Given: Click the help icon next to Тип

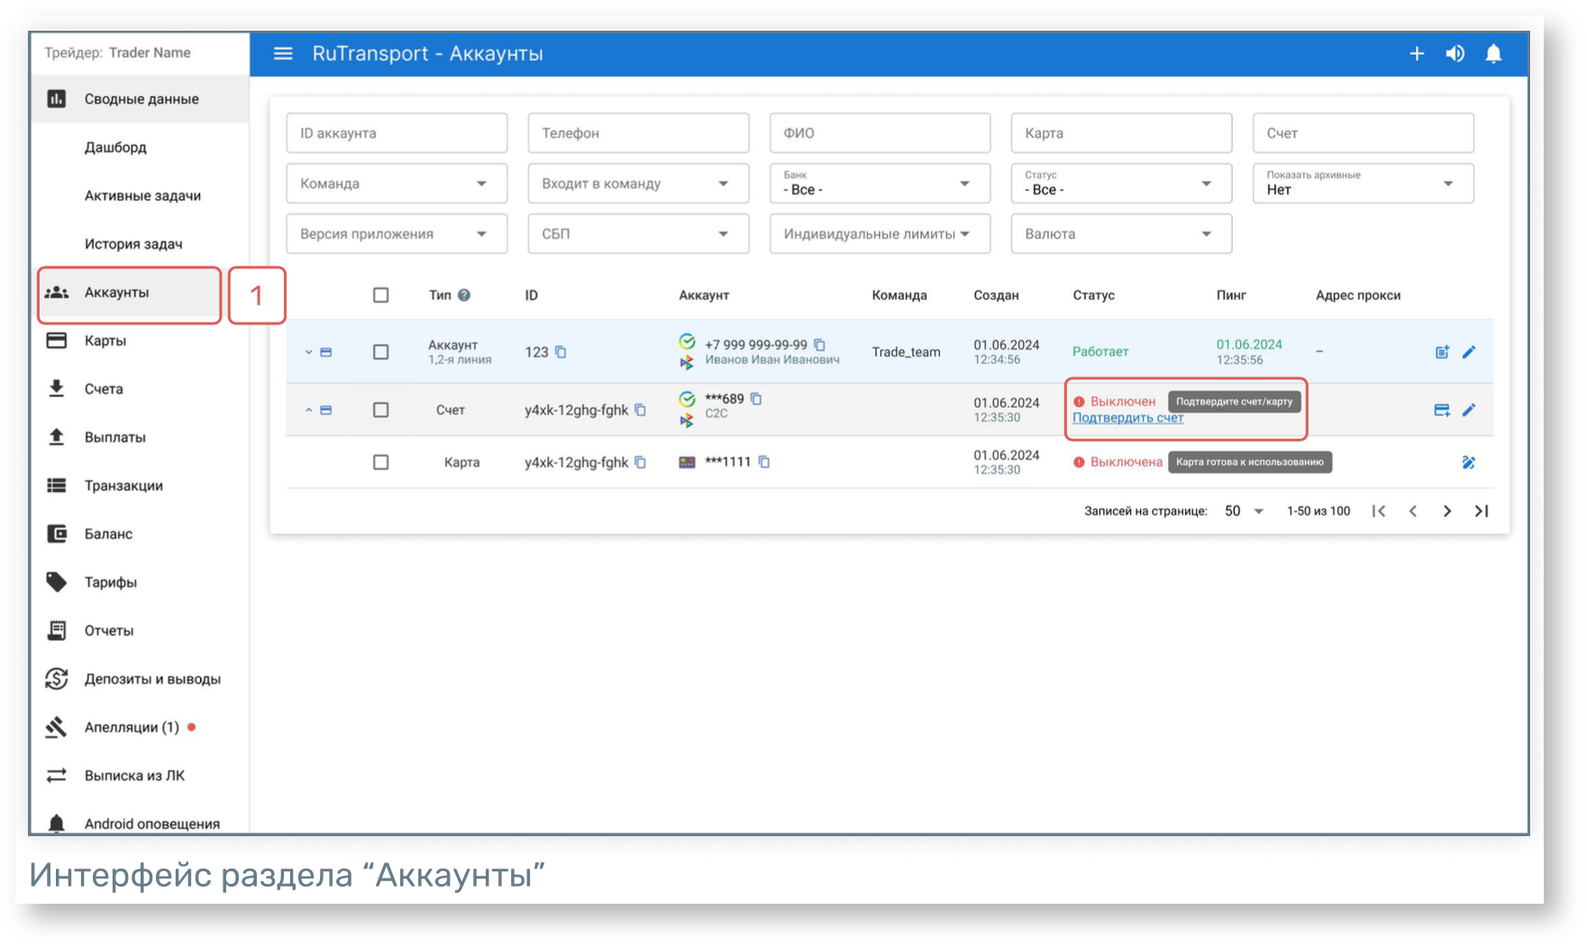Looking at the screenshot, I should pyautogui.click(x=464, y=296).
